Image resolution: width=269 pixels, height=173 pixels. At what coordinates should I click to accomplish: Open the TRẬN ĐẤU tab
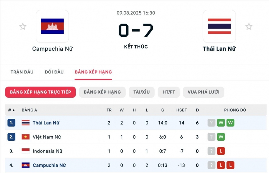[x=22, y=72]
